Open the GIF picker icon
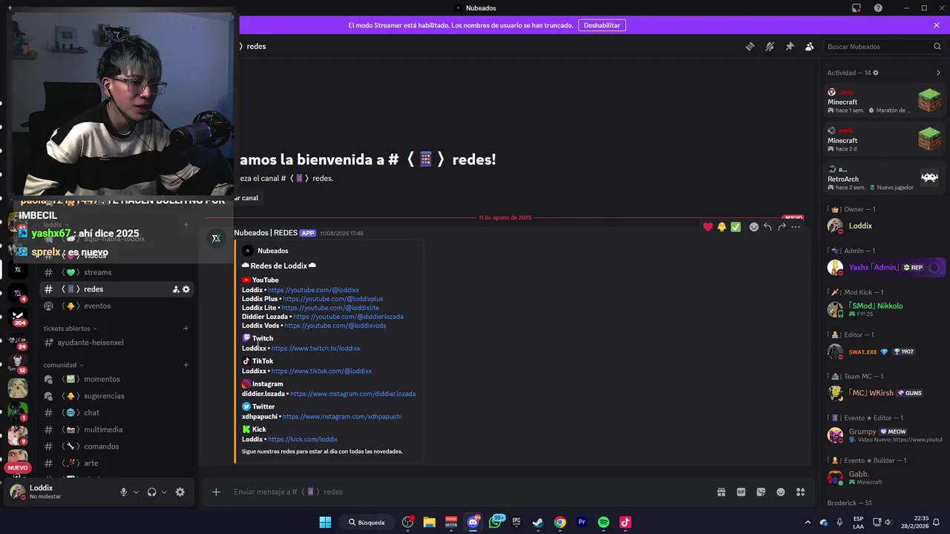Screen dimensions: 950x534 (x=741, y=492)
